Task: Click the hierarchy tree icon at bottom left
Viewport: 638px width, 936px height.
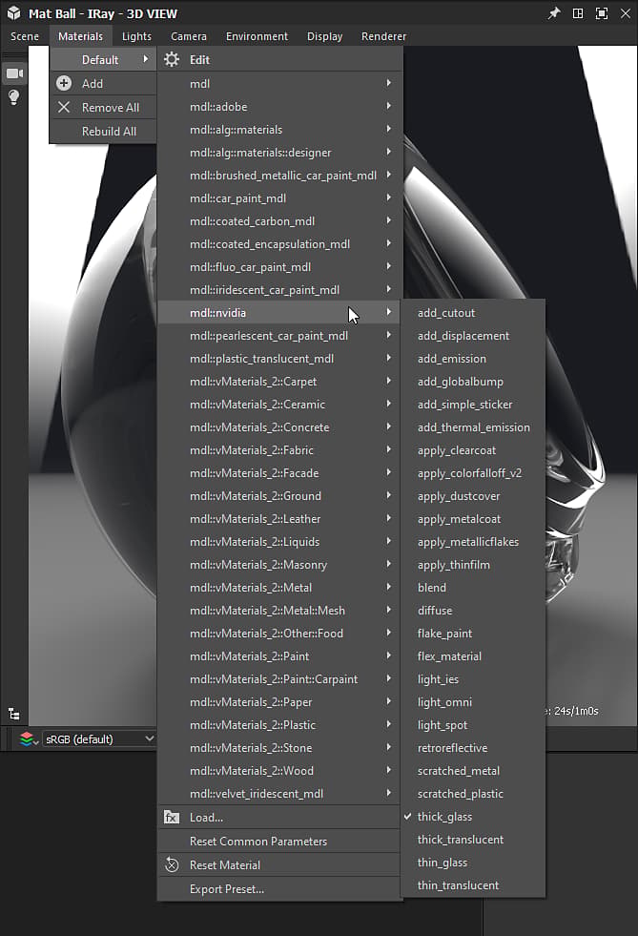Action: pos(14,714)
